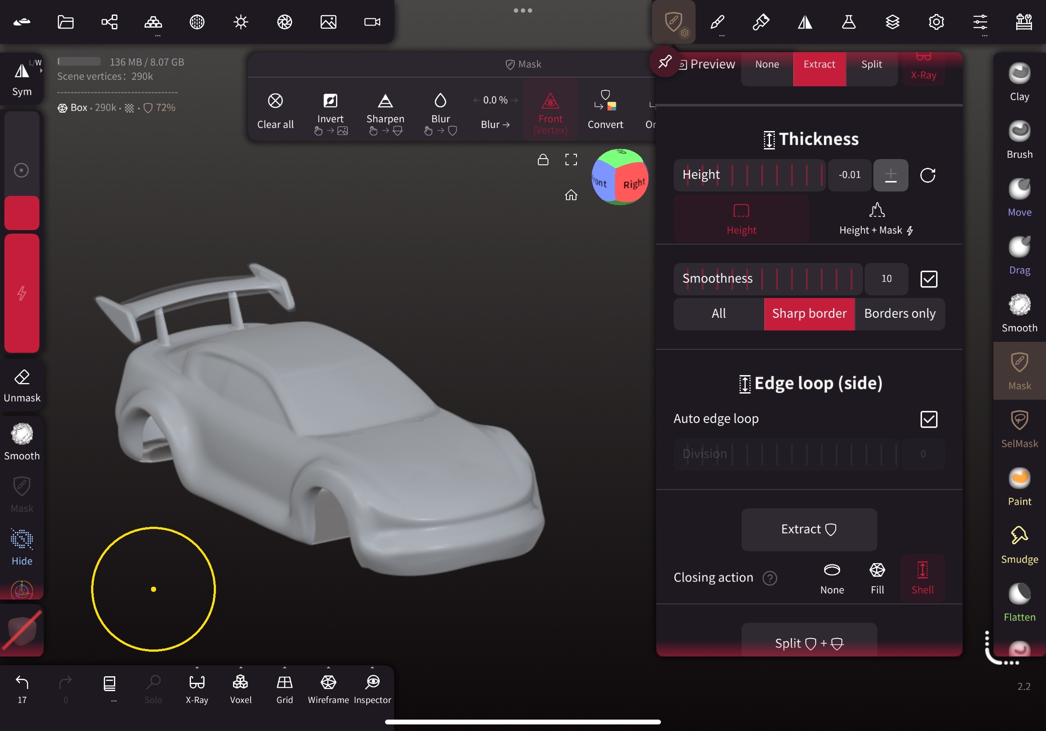Screen dimensions: 1046x731
Task: Uncheck Auto edge loop
Action: coord(929,419)
